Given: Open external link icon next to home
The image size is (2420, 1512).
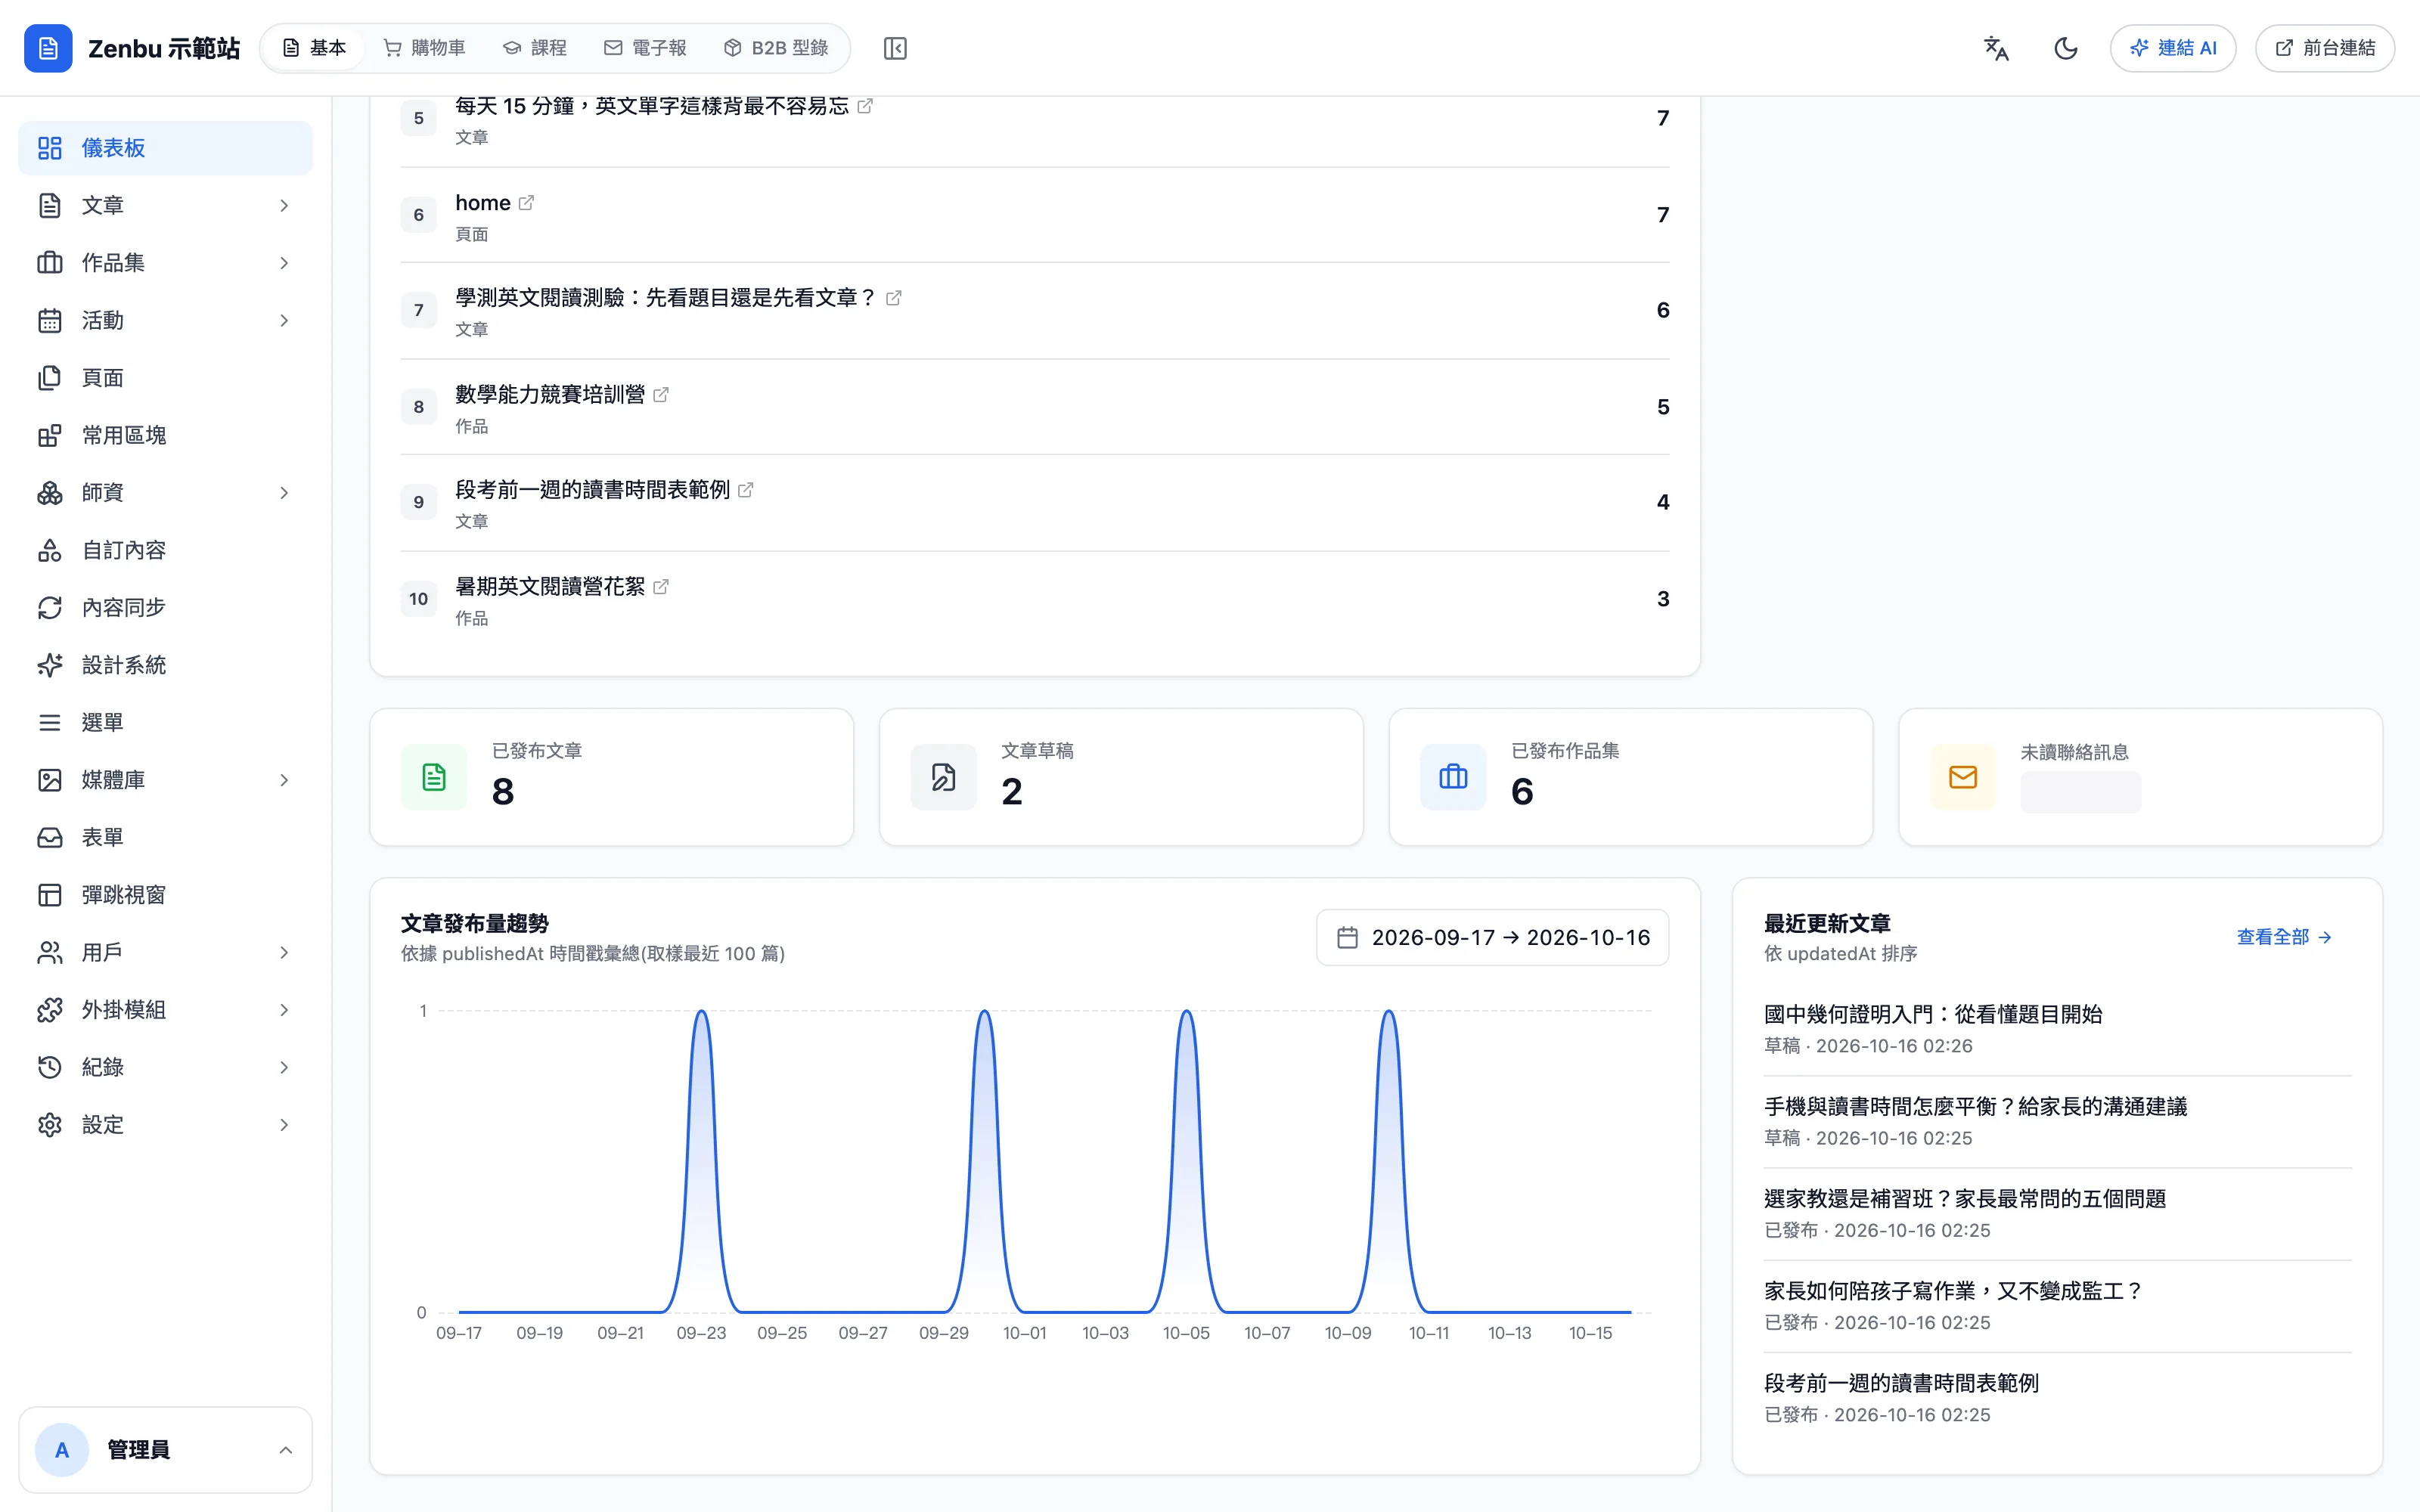Looking at the screenshot, I should pyautogui.click(x=526, y=203).
